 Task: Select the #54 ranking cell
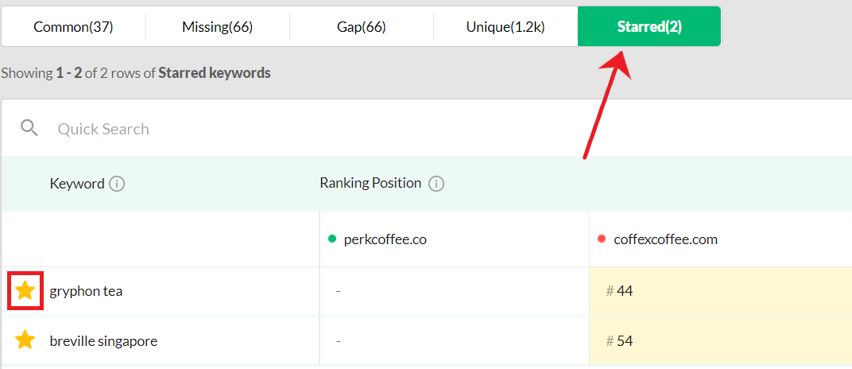[721, 340]
